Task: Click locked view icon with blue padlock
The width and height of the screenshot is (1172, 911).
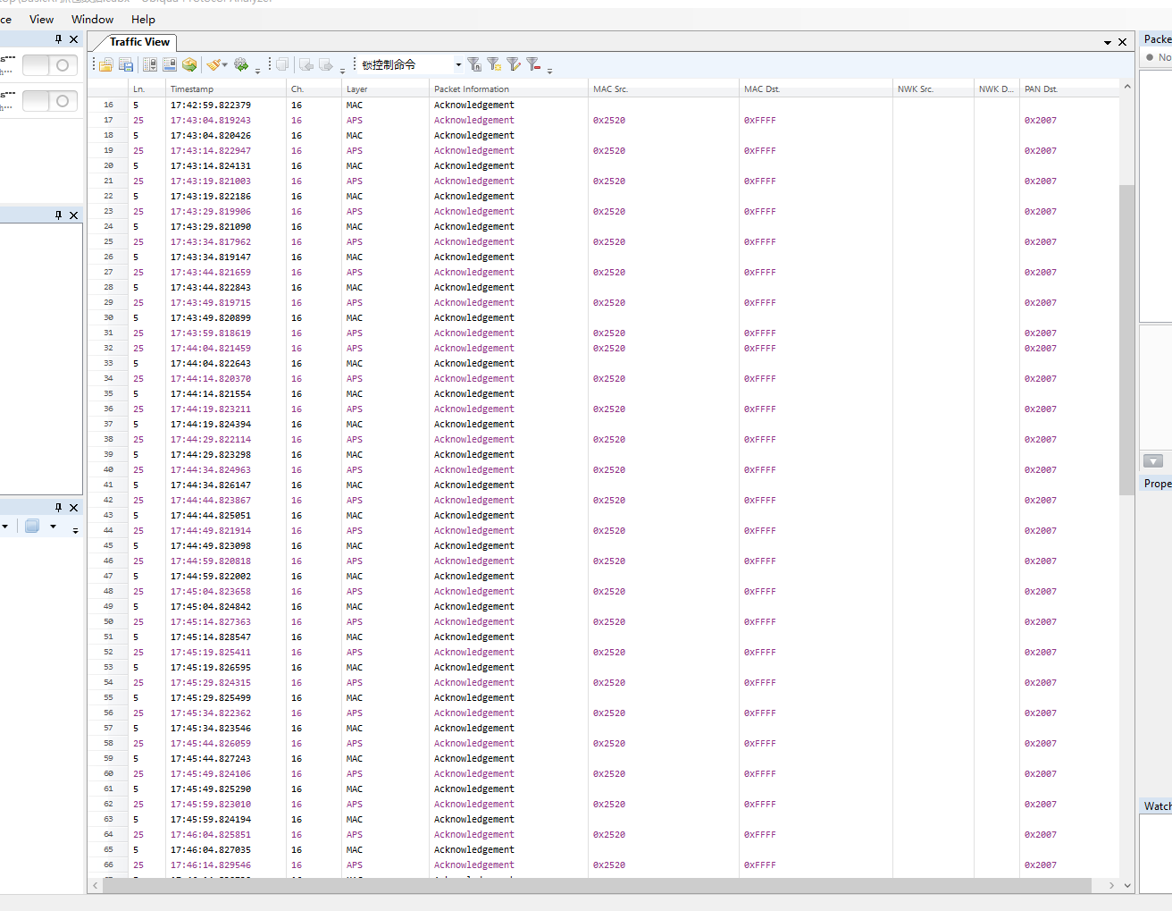Action: (x=170, y=64)
